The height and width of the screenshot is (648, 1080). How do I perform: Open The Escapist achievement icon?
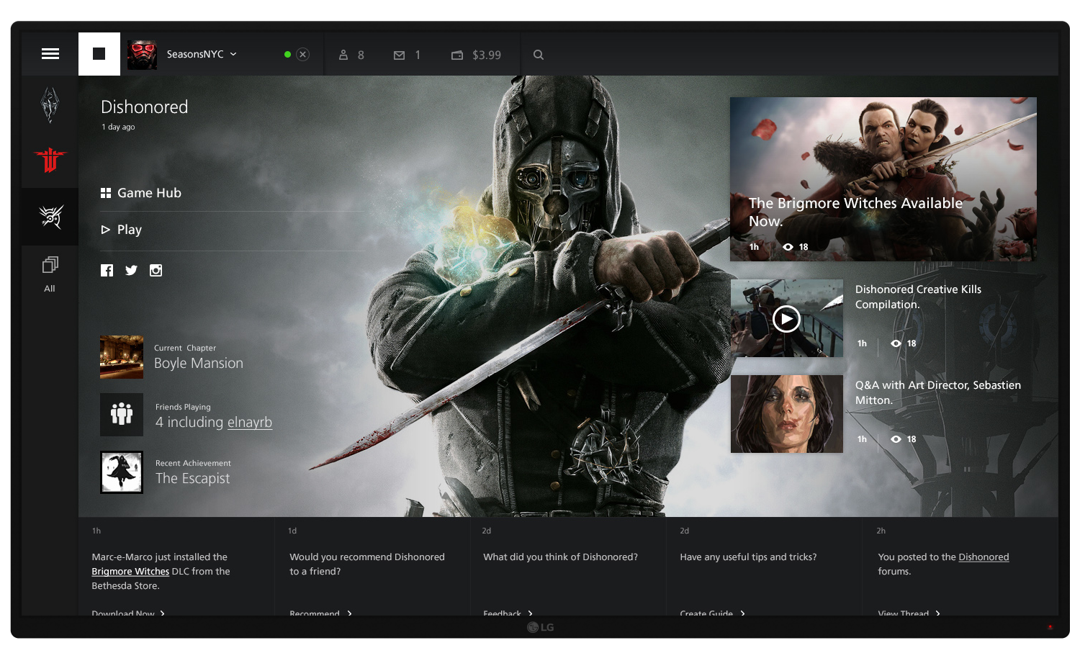click(122, 472)
